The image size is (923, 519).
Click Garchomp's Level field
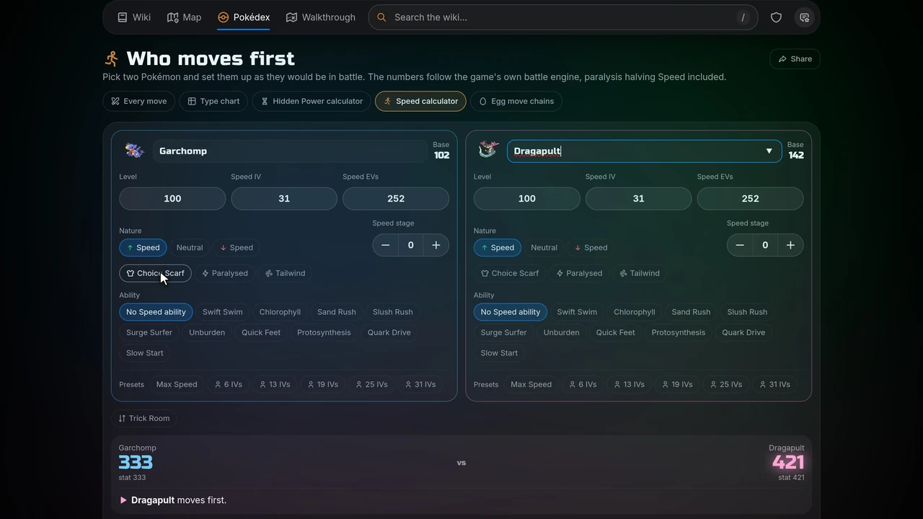(x=172, y=198)
